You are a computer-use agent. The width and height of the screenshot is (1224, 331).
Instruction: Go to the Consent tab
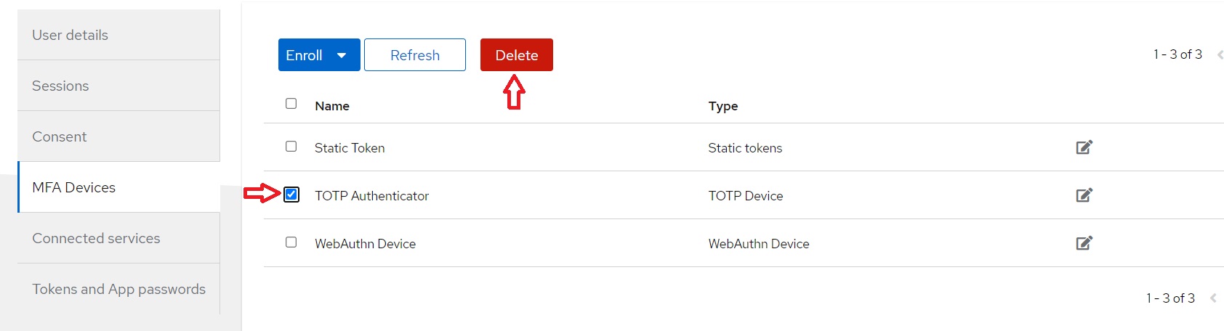(118, 136)
